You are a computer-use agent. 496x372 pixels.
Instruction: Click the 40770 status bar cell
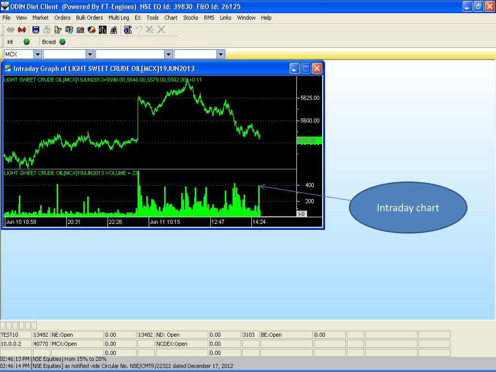(x=41, y=344)
